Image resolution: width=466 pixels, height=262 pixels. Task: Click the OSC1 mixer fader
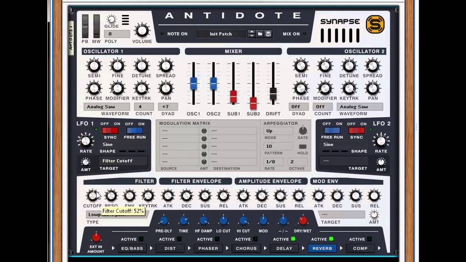(193, 84)
